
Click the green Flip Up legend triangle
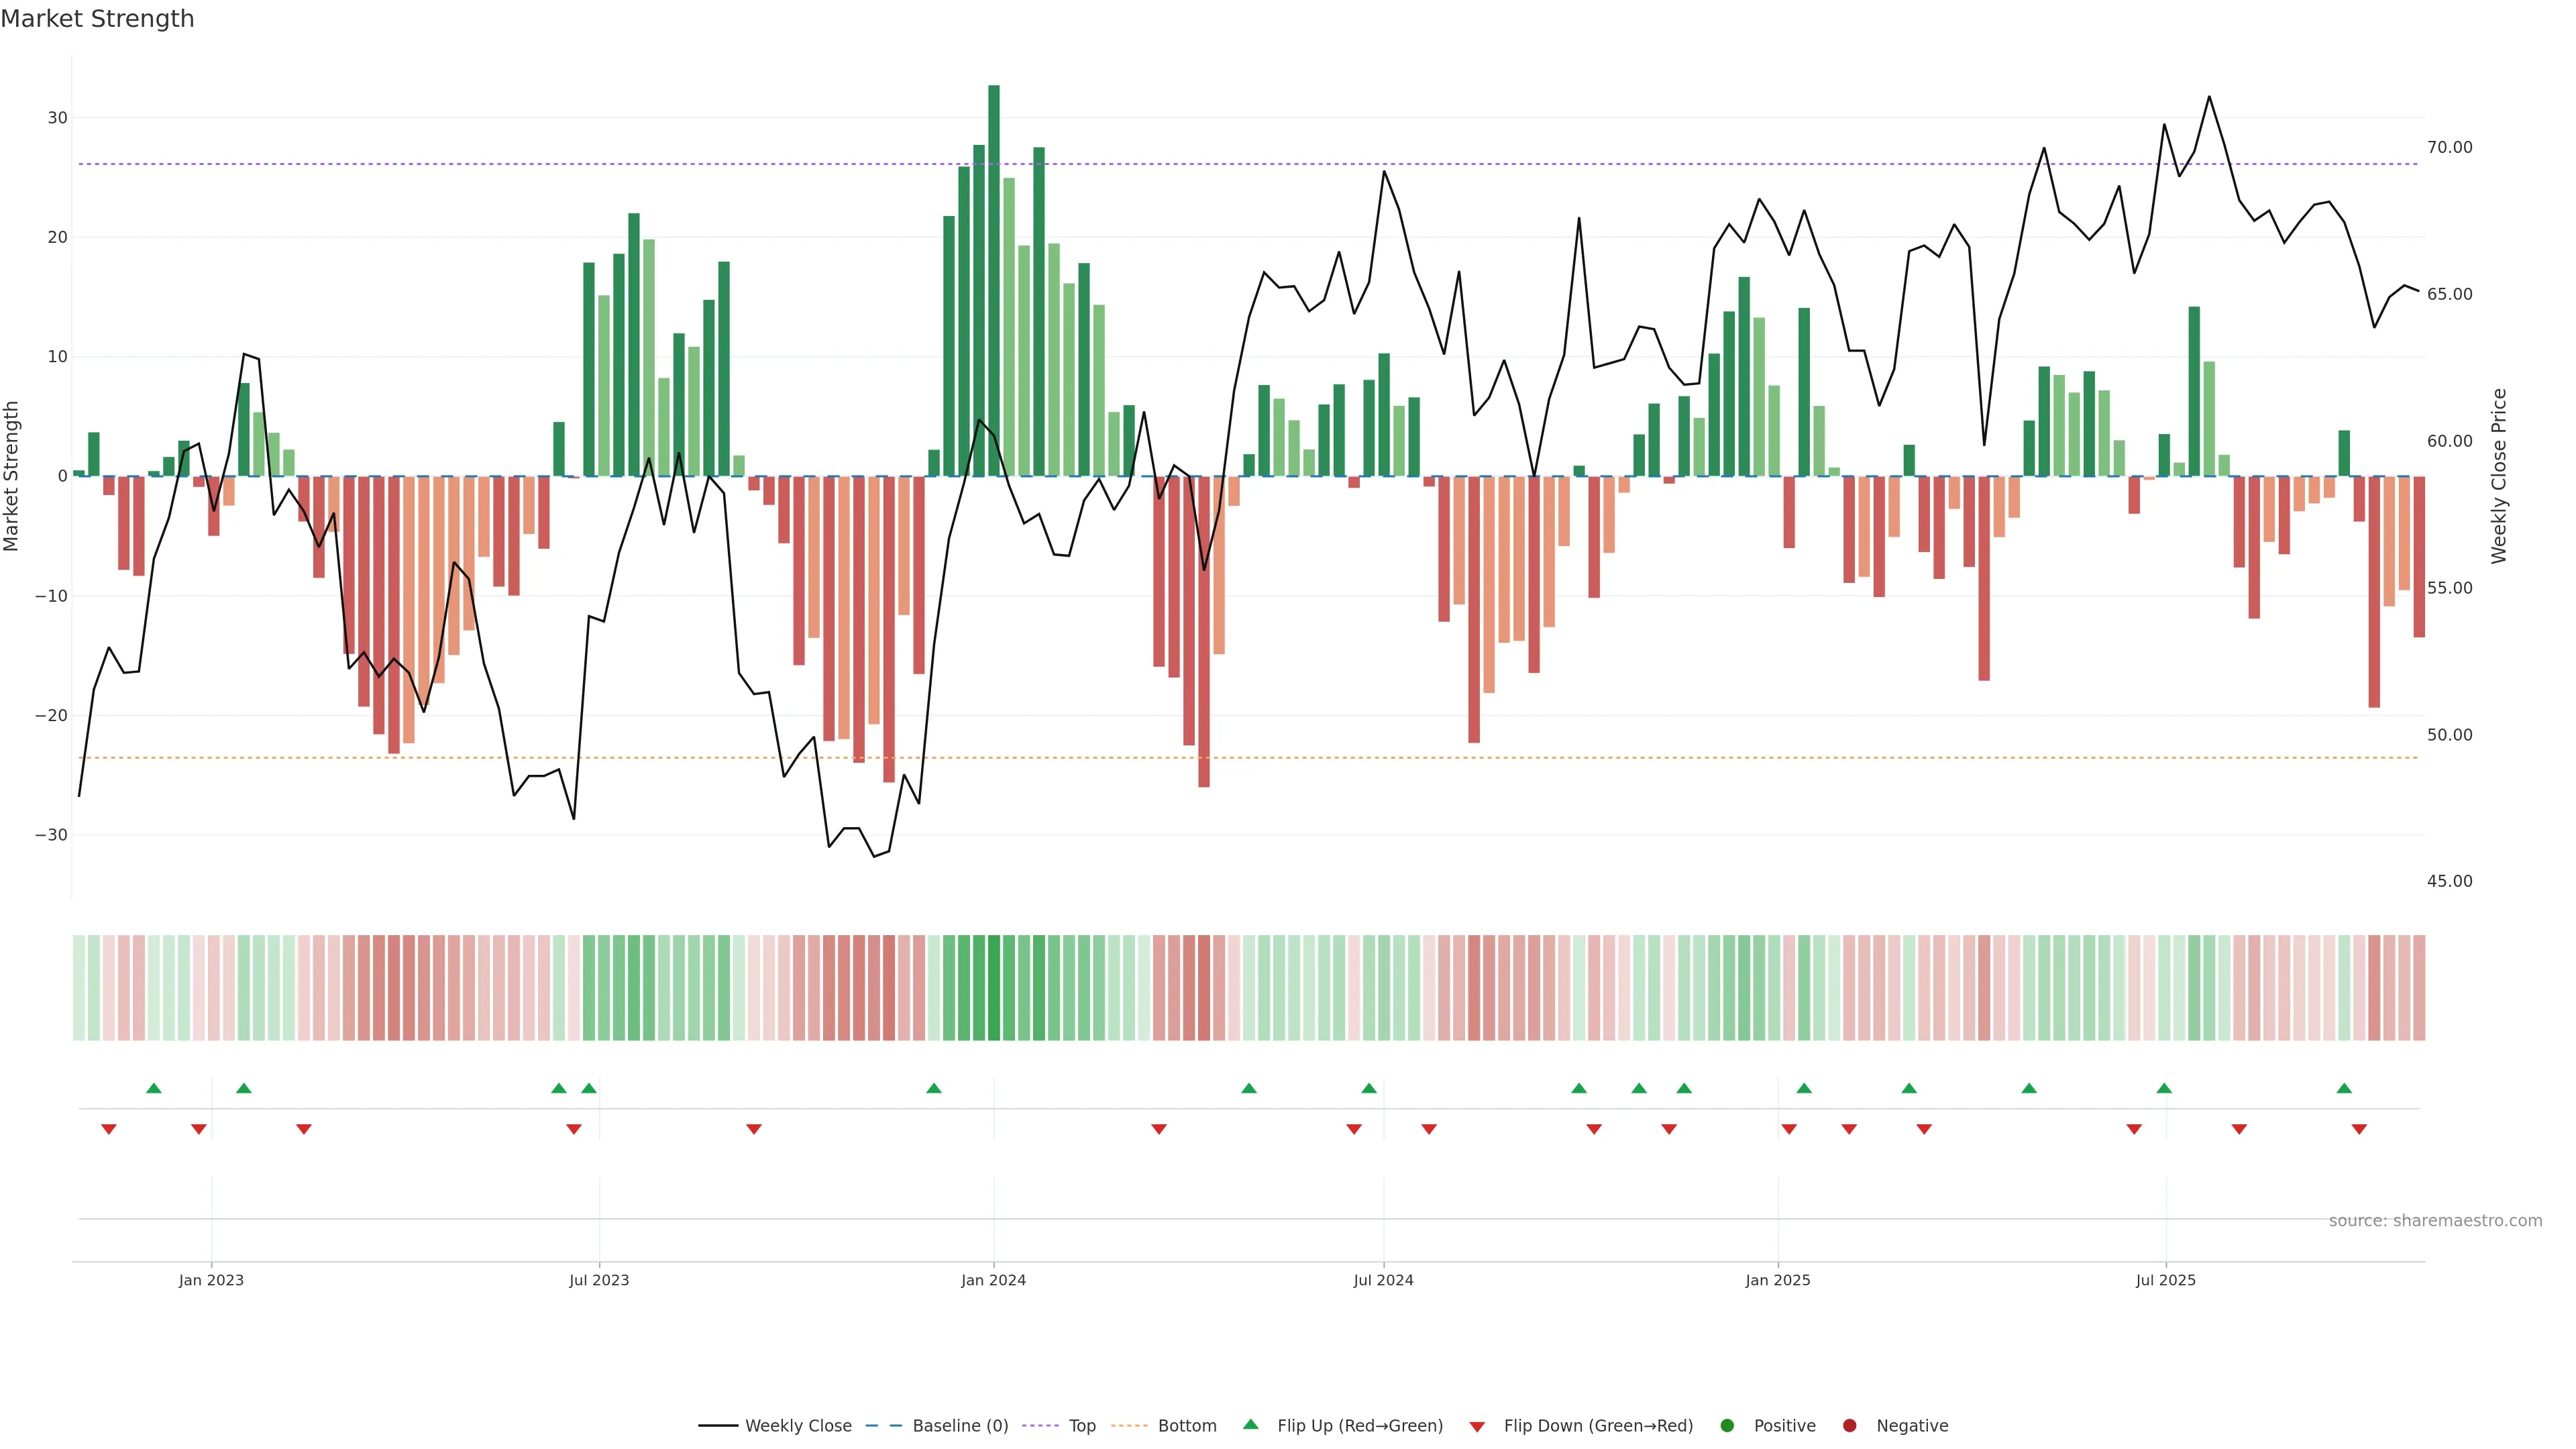[x=1250, y=1425]
